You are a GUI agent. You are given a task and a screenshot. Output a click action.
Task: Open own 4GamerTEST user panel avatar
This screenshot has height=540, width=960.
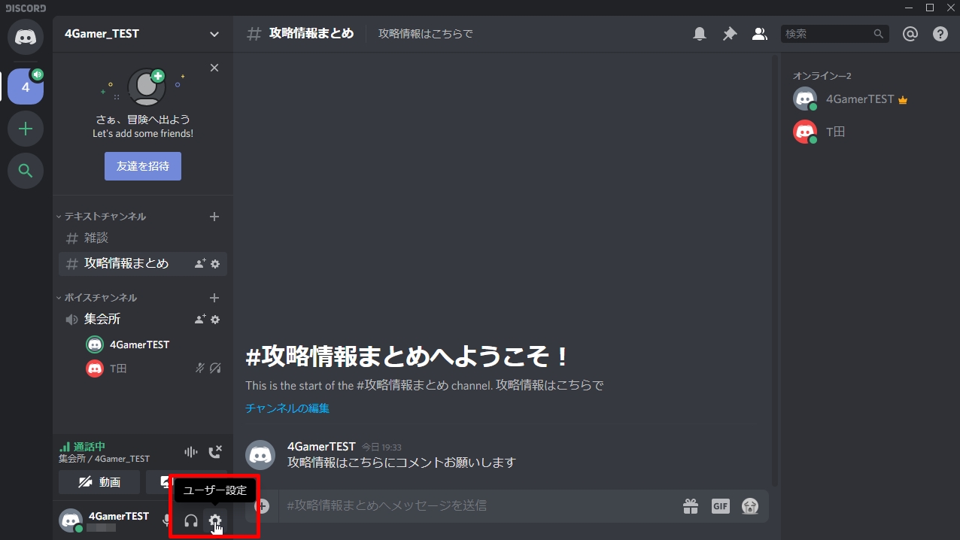pos(71,520)
